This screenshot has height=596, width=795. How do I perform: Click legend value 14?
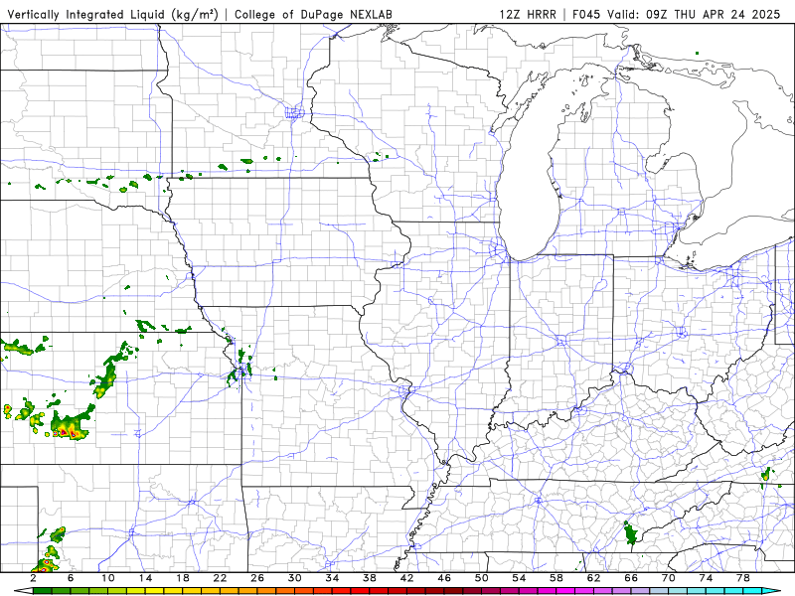point(145,578)
